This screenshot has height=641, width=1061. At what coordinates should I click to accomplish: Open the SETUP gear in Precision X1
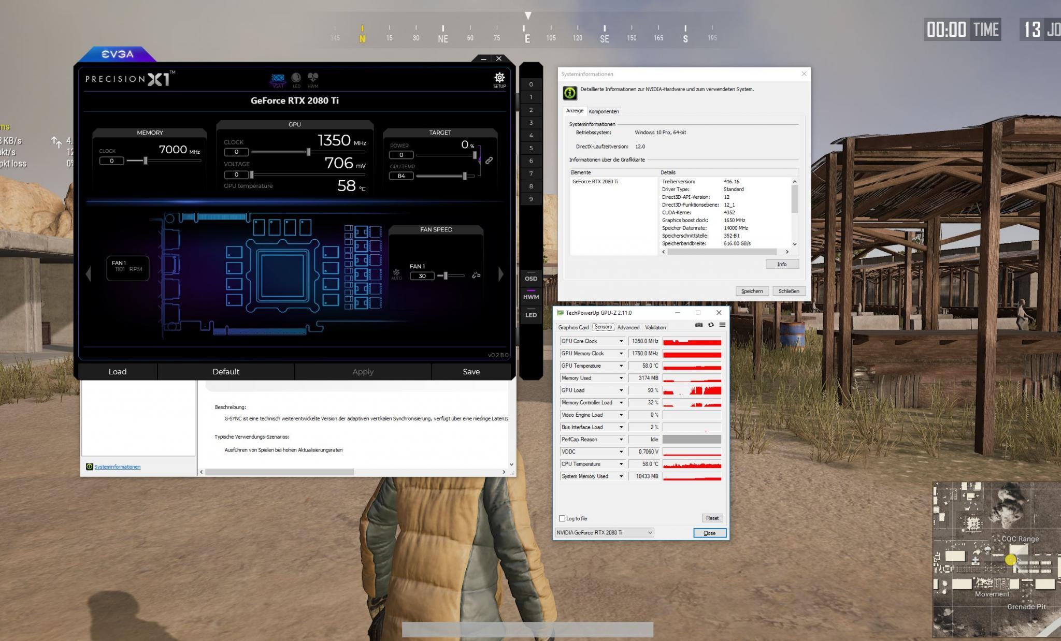coord(499,79)
